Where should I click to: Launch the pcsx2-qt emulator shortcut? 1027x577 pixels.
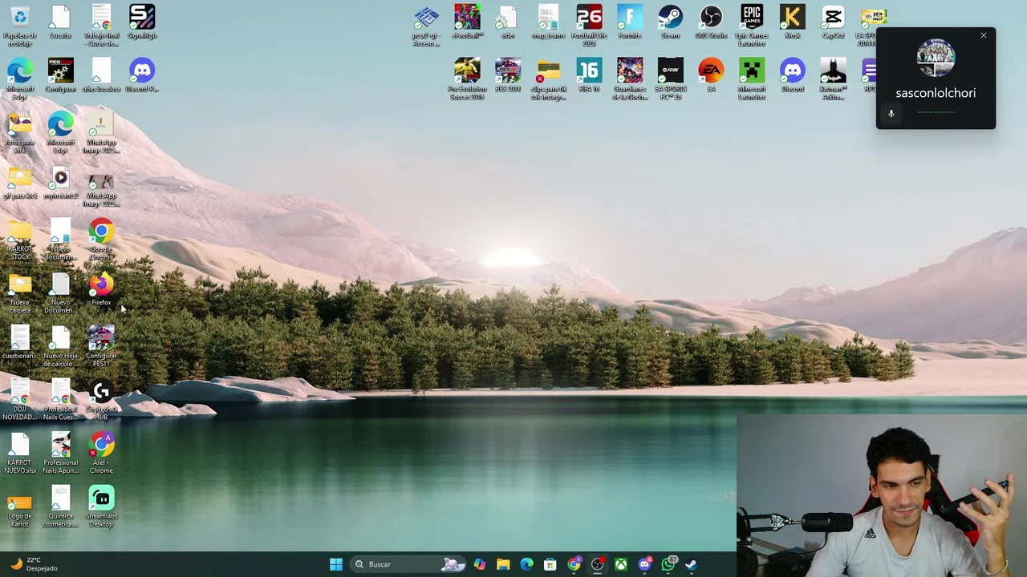(x=426, y=25)
